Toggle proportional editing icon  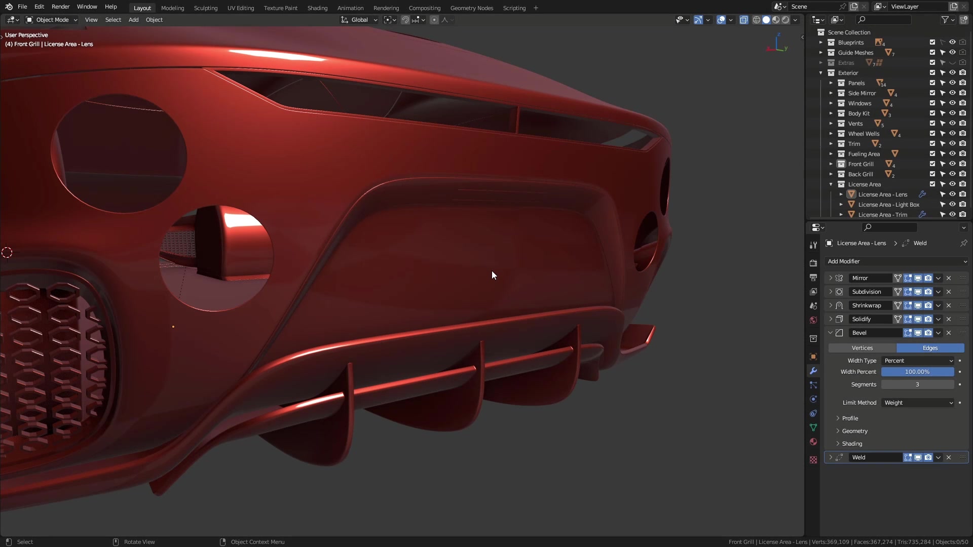(434, 20)
